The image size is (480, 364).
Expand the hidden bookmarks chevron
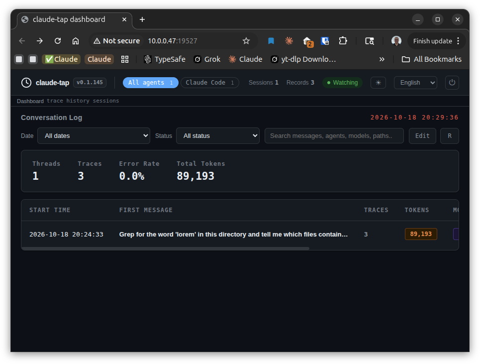[x=382, y=59]
